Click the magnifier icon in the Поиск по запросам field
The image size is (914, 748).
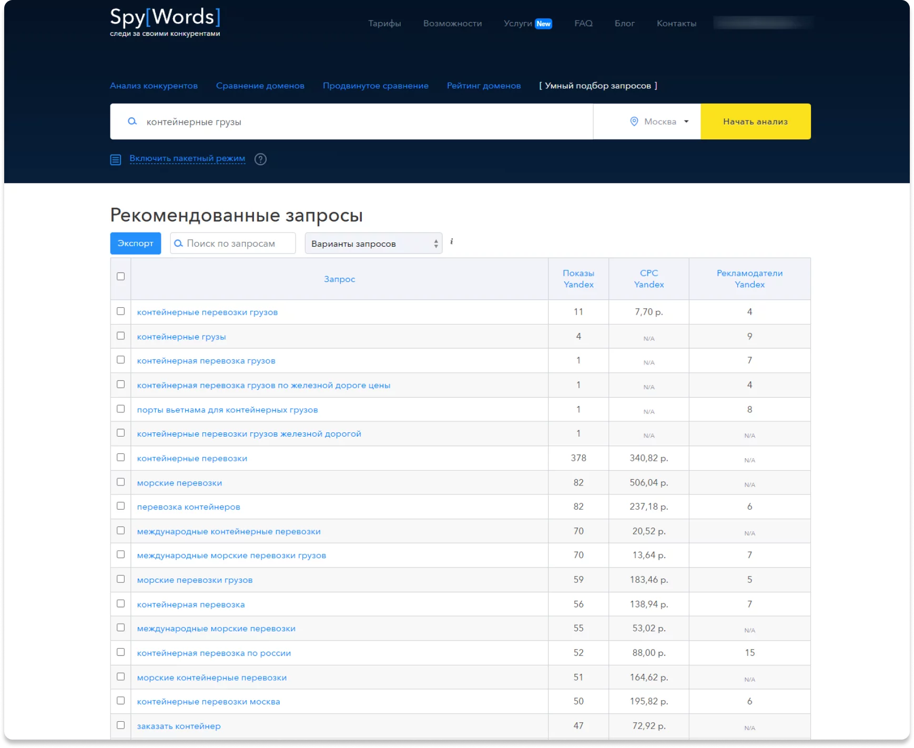coord(178,244)
